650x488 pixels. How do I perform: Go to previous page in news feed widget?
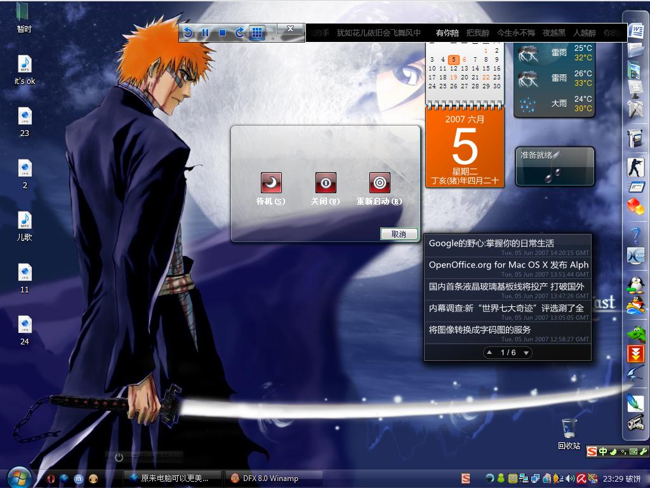click(x=489, y=352)
